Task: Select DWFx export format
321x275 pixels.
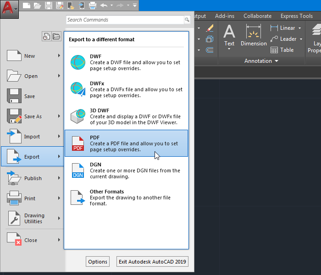Action: (x=126, y=89)
